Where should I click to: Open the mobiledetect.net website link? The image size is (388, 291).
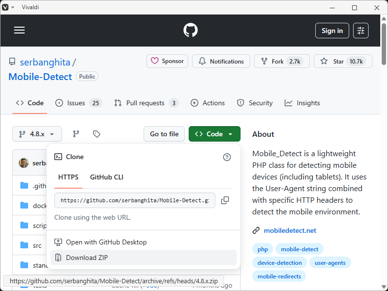[x=290, y=230]
